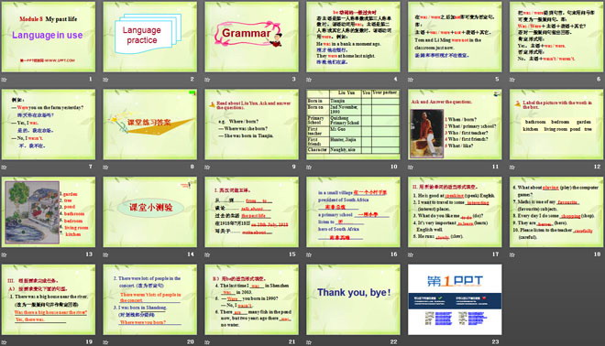Click the slide number '22' label
The height and width of the screenshot is (346, 605).
tap(393, 341)
